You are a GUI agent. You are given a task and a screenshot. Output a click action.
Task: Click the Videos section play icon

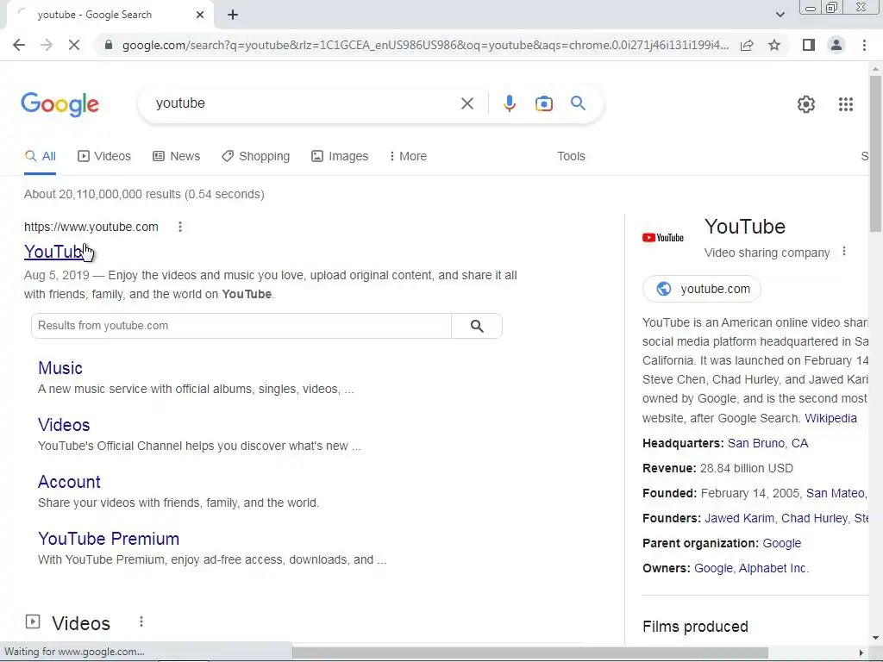pos(33,621)
